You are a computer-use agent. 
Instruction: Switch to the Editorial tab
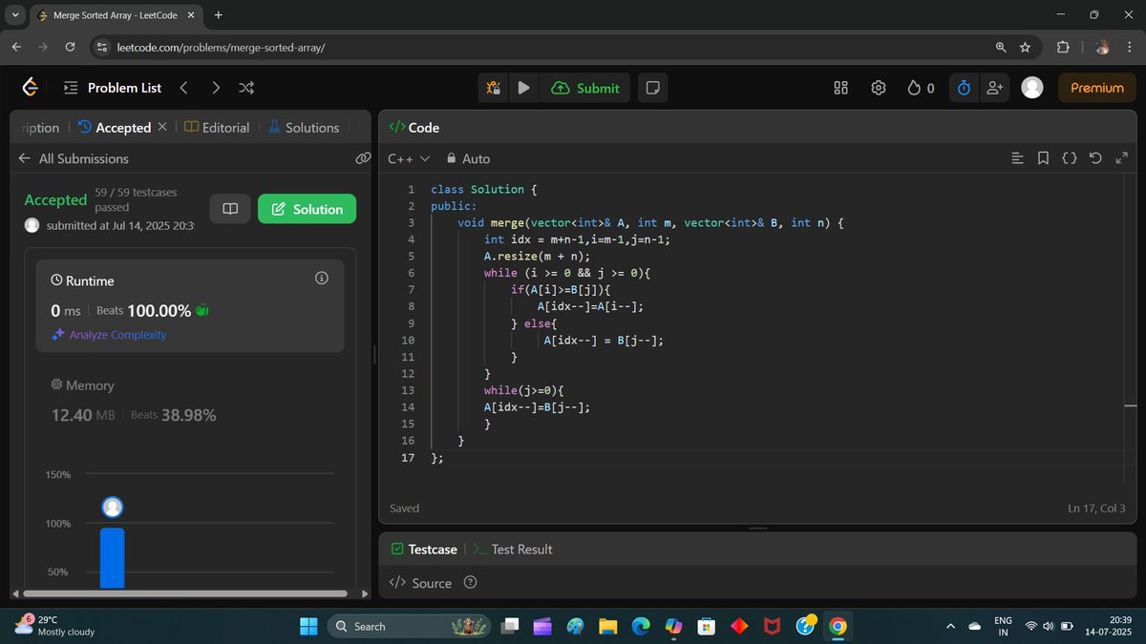click(x=217, y=127)
